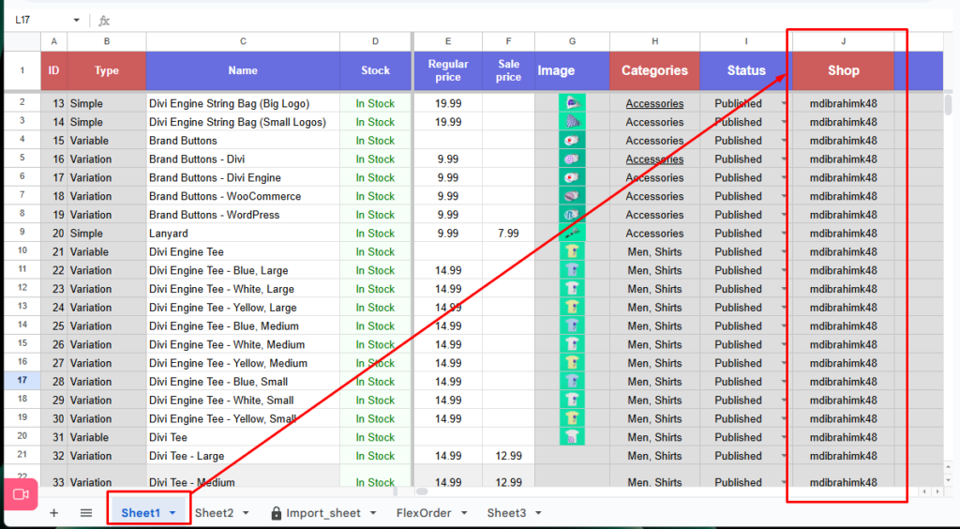Select column A header
The image size is (960, 529).
(x=53, y=41)
